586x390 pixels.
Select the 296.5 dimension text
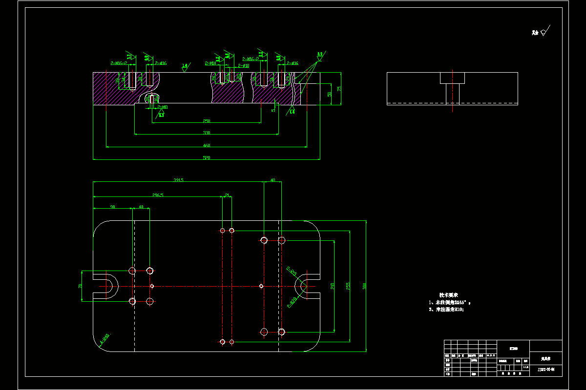click(x=158, y=195)
